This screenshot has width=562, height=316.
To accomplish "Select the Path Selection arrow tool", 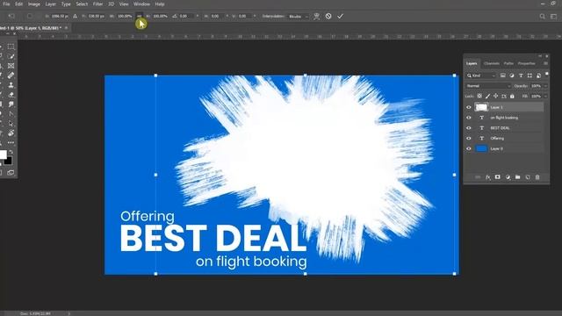I will pyautogui.click(x=11, y=124).
